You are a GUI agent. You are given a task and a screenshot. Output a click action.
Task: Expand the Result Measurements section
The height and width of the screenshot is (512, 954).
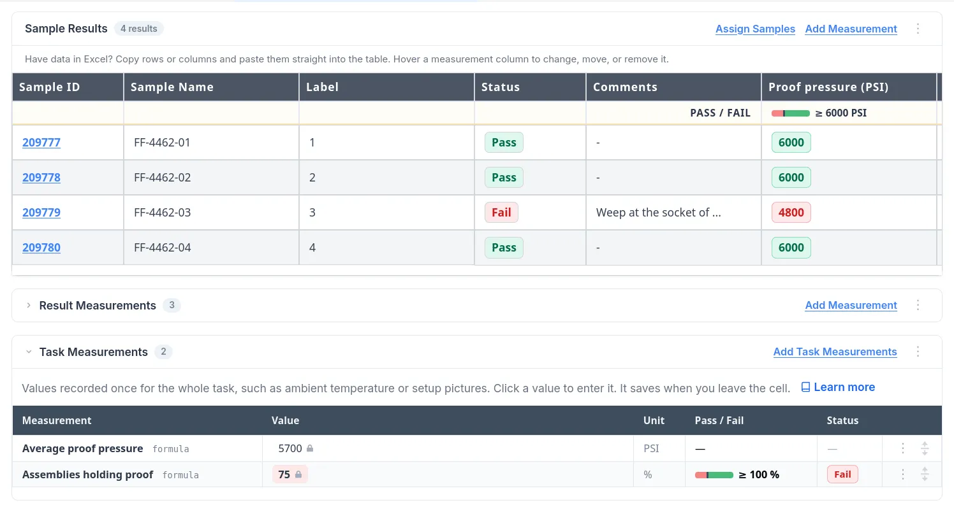[x=29, y=306]
